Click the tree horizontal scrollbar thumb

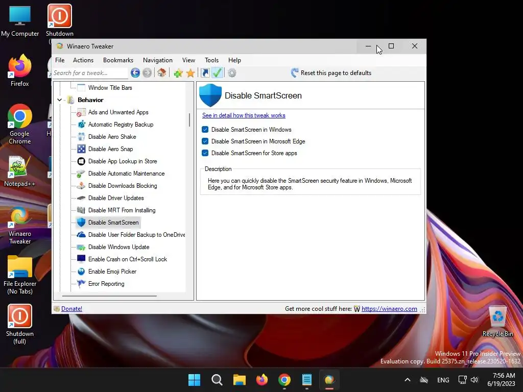(x=109, y=296)
